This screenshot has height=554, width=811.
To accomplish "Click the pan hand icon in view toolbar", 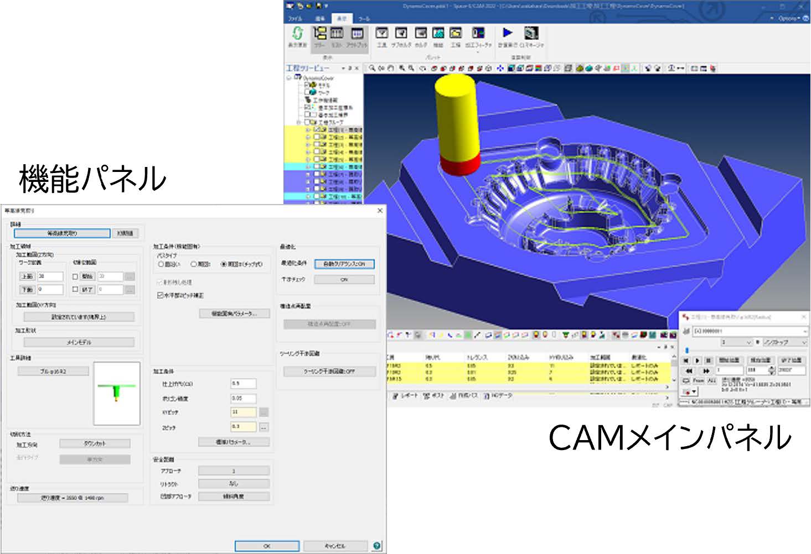I will tap(390, 69).
